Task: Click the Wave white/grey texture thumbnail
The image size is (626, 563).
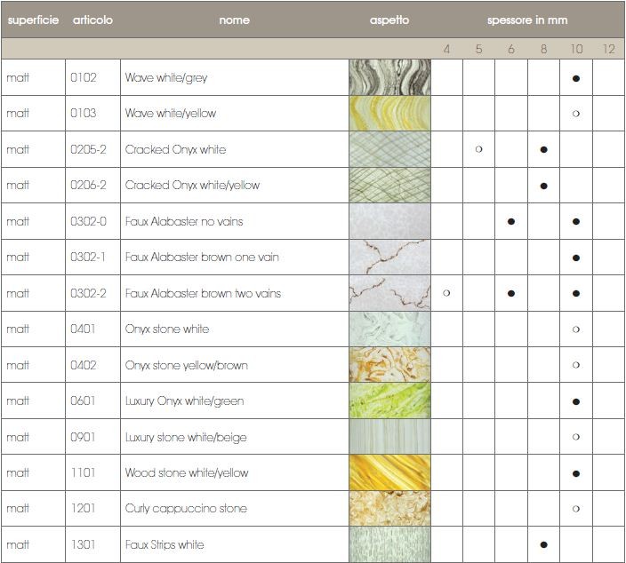Action: click(x=389, y=77)
